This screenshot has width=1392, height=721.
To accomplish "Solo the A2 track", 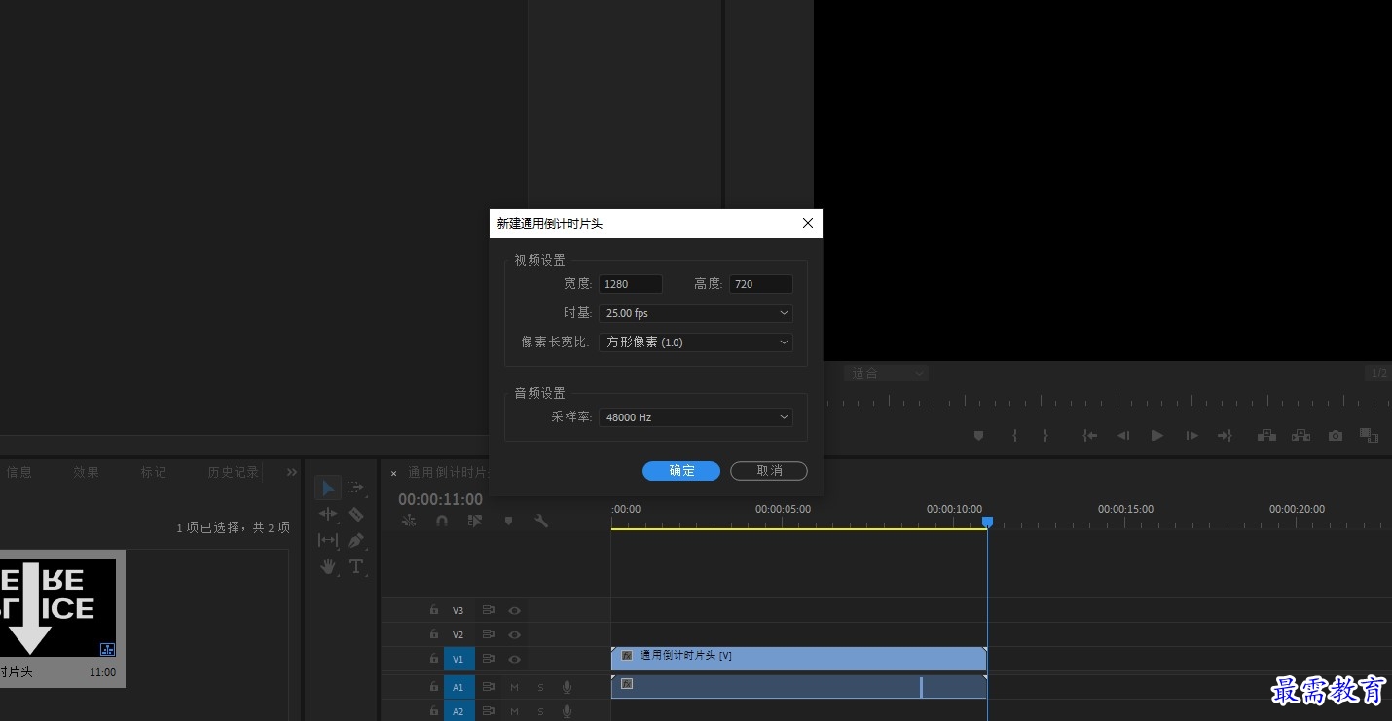I will (x=540, y=711).
